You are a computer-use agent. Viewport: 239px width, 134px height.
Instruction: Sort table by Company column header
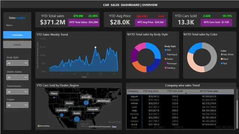click(133, 91)
